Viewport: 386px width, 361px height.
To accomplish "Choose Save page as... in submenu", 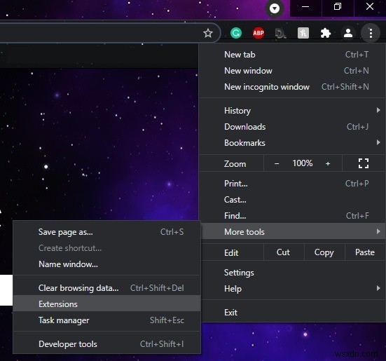I will 106,232.
